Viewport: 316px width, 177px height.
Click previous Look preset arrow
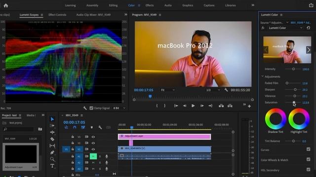266,50
